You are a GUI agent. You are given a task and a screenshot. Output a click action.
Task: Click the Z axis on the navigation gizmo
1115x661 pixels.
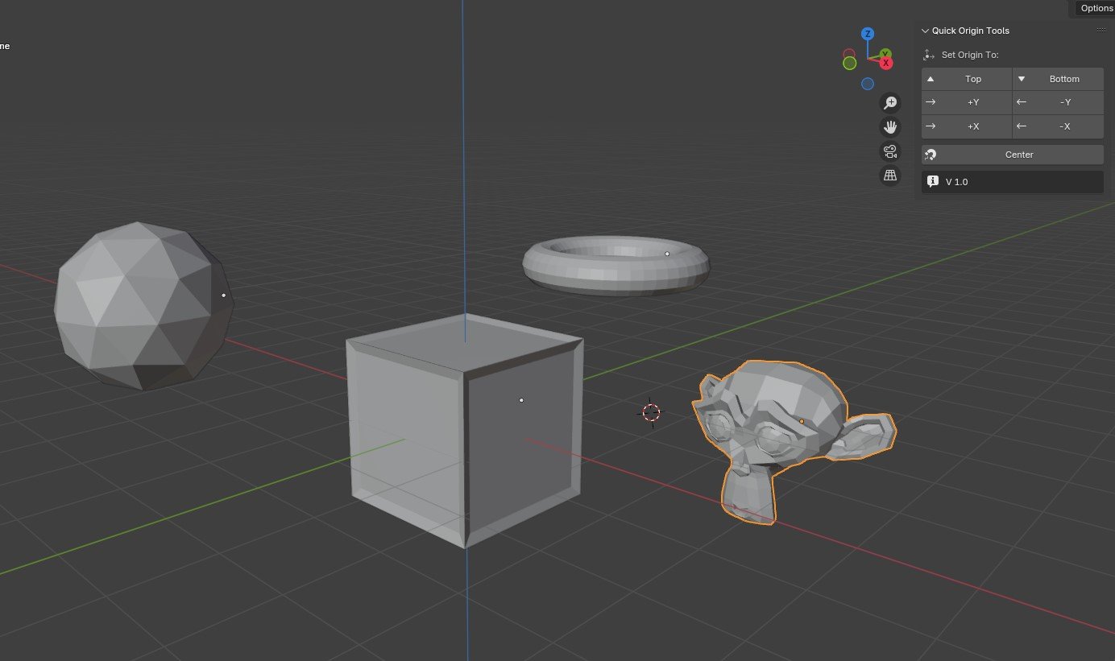click(868, 34)
